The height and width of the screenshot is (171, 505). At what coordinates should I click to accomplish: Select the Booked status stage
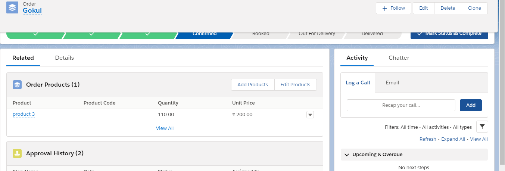click(261, 34)
